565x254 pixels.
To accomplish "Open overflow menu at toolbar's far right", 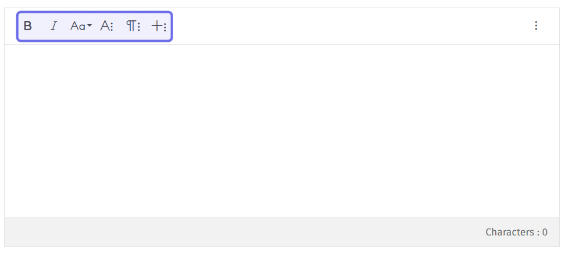I will [536, 26].
